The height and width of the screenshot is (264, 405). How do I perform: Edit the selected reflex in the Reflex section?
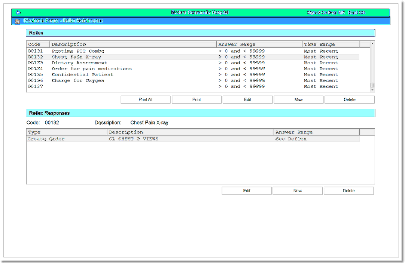(247, 99)
